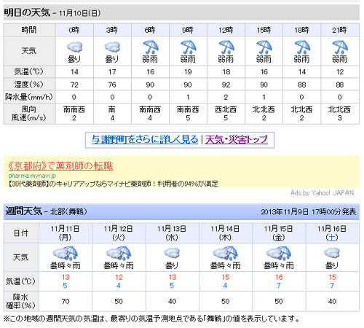The height and width of the screenshot is (328, 364).
Task: Click the cloudy icon at 3時
Action: (112, 47)
